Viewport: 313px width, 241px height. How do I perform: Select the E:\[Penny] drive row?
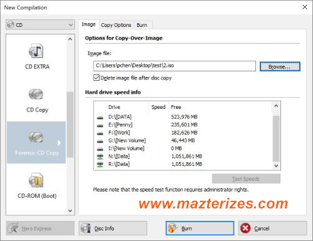point(183,125)
